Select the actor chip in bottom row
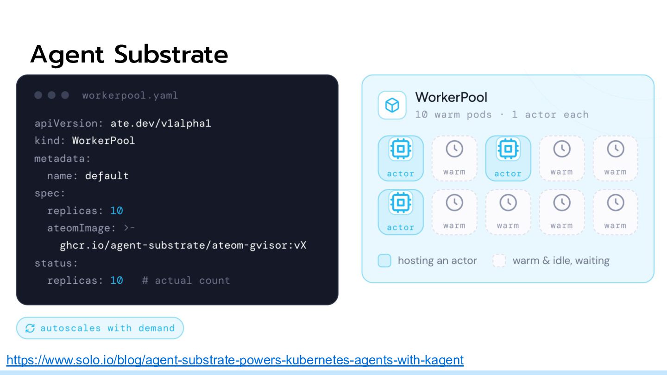 (x=401, y=212)
